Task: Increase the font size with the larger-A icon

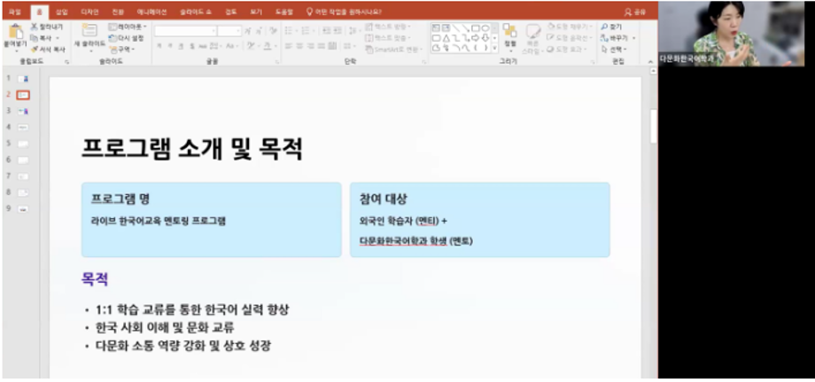Action: pyautogui.click(x=248, y=31)
